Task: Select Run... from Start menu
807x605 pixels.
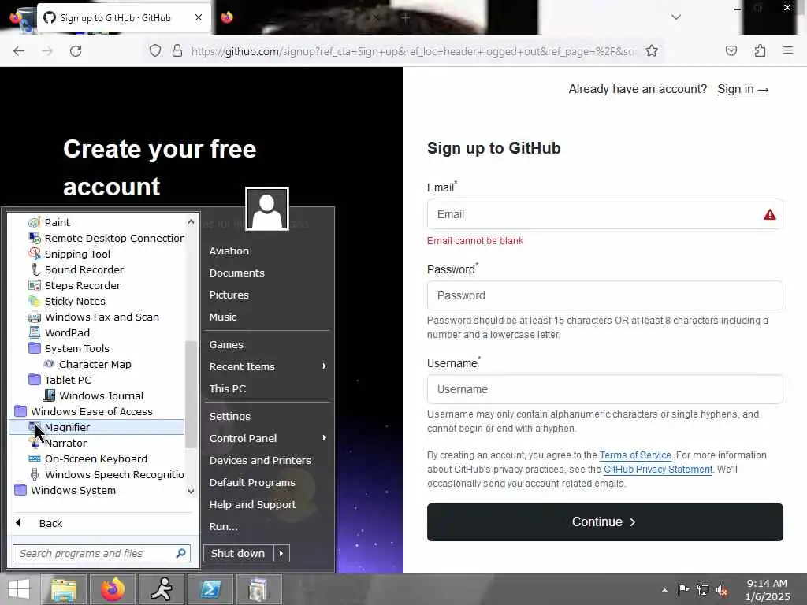Action: pyautogui.click(x=223, y=527)
